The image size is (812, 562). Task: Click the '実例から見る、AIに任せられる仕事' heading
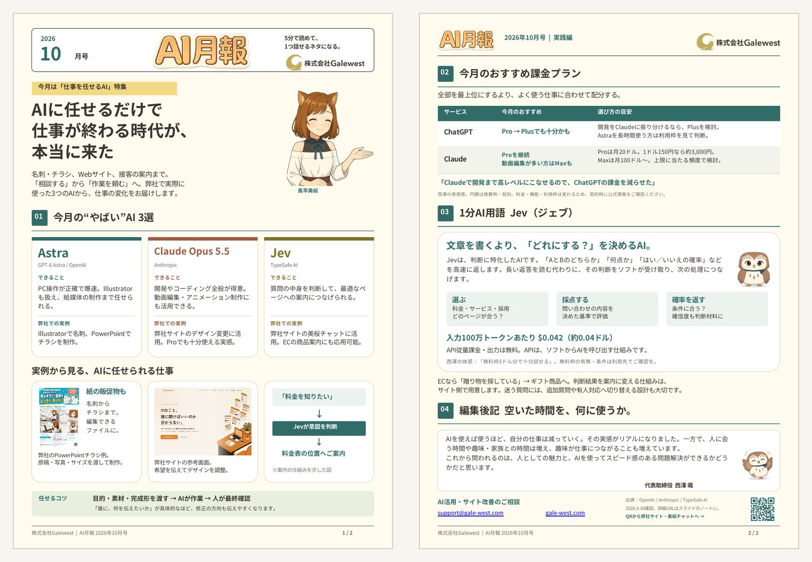(x=103, y=371)
